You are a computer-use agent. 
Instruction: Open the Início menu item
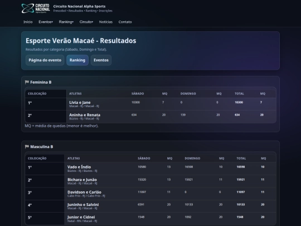28,22
